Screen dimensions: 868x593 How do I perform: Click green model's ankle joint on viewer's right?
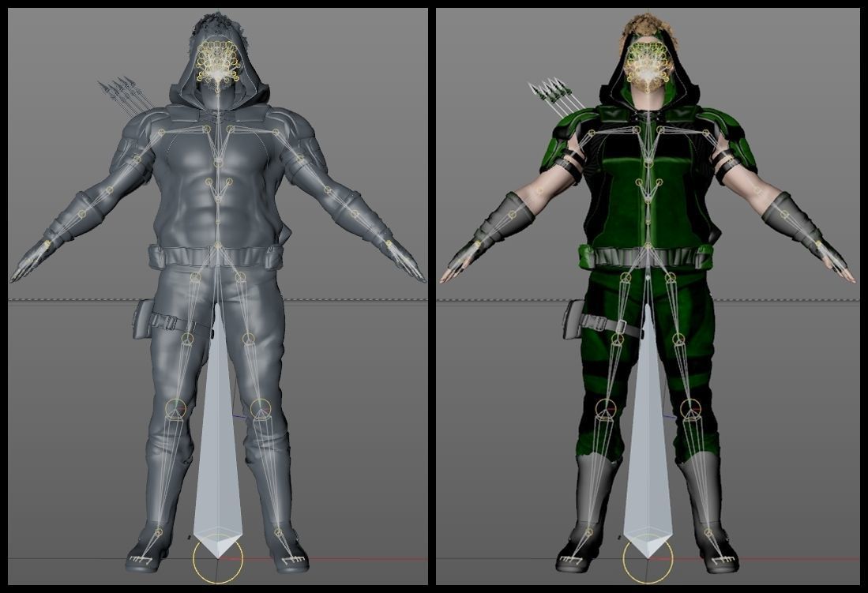pyautogui.click(x=708, y=533)
